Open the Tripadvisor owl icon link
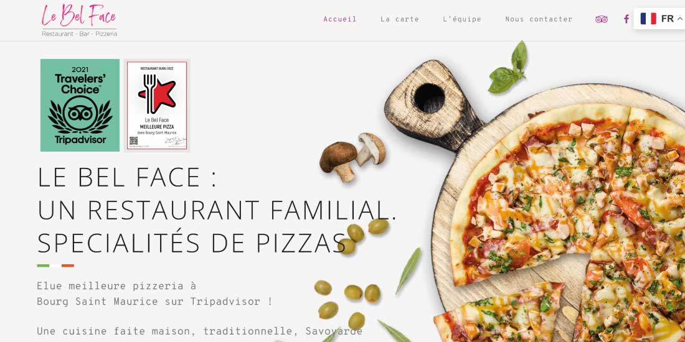 (602, 19)
